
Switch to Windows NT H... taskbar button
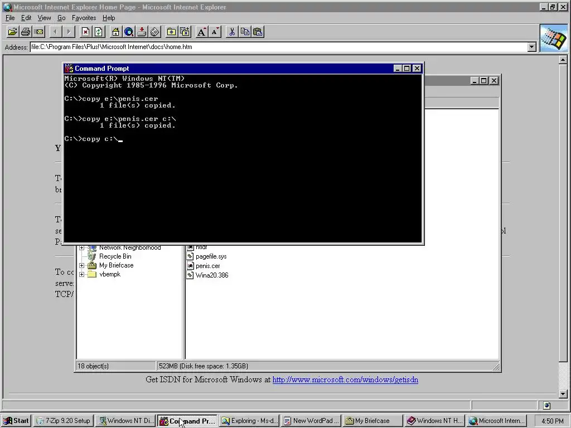435,421
